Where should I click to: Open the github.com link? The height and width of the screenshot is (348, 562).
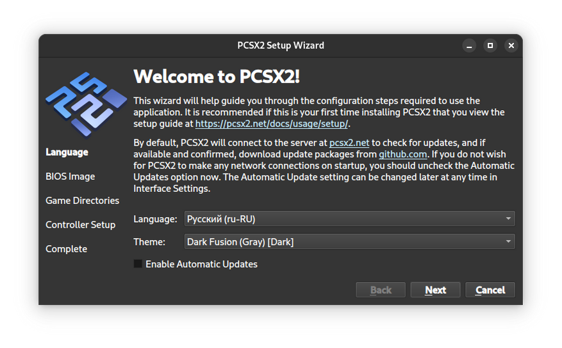tap(403, 154)
